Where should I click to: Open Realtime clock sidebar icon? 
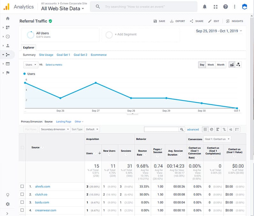(8, 37)
